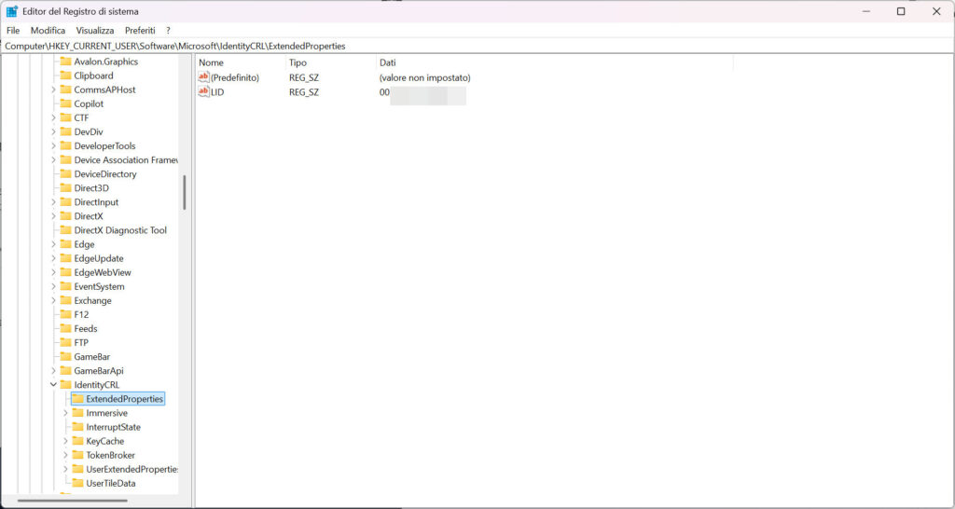Click the EdgeWebView folder icon
Image resolution: width=955 pixels, height=509 pixels.
point(66,272)
